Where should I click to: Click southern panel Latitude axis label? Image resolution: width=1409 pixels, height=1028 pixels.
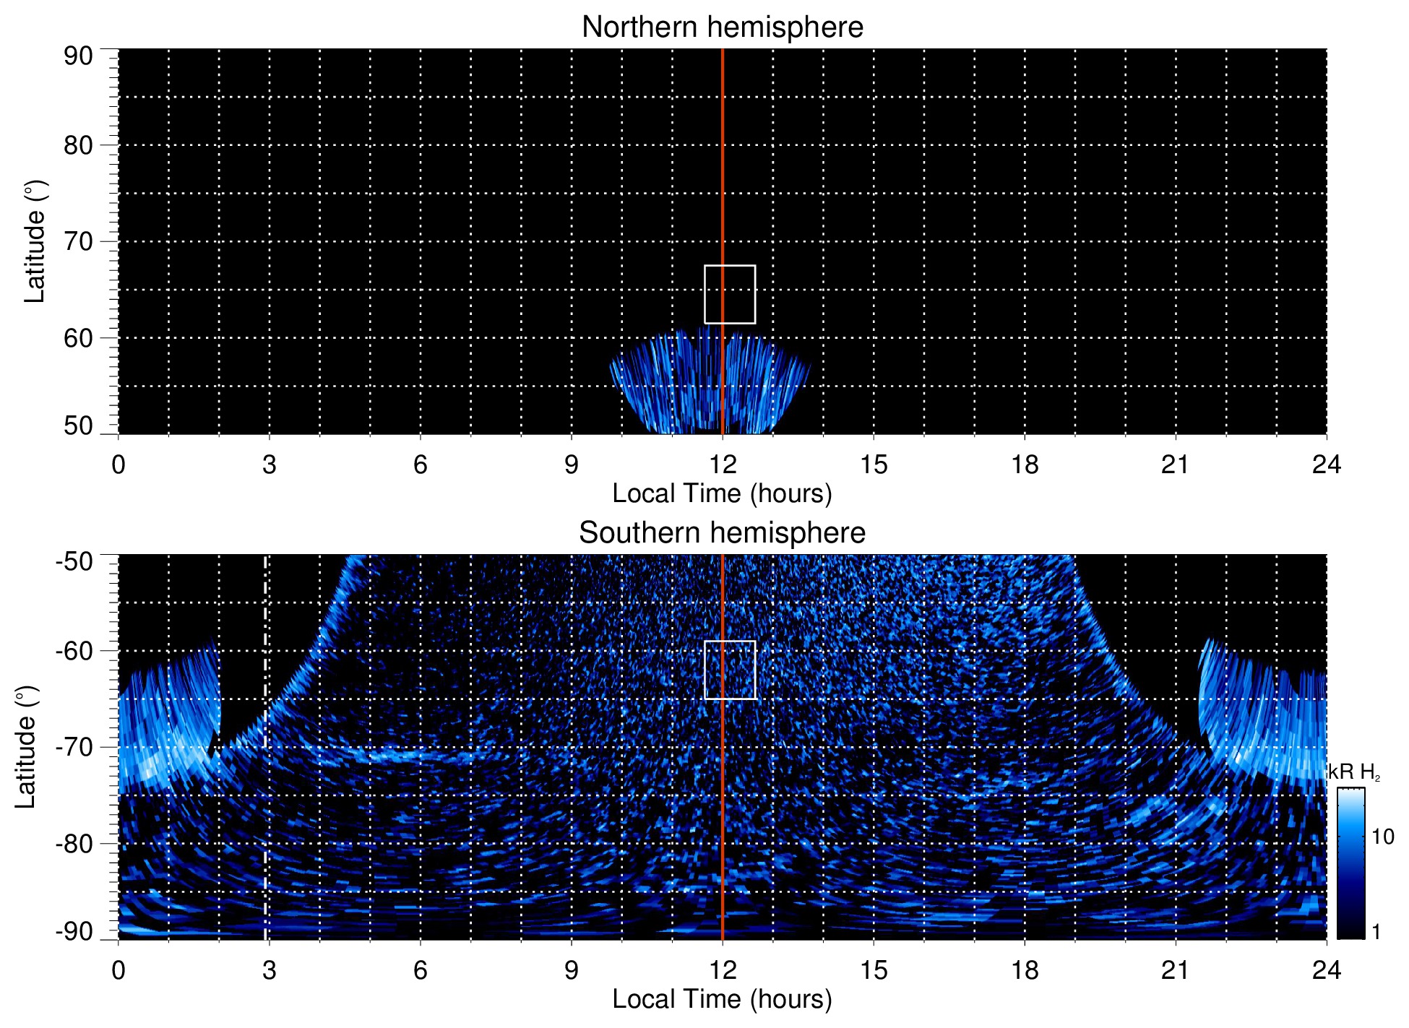pyautogui.click(x=25, y=747)
